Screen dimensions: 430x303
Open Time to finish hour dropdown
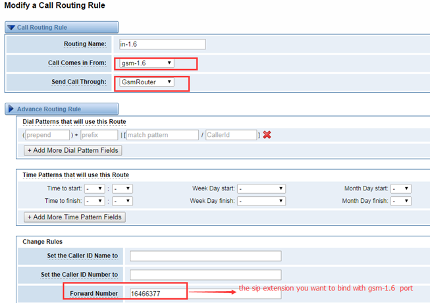coord(95,201)
